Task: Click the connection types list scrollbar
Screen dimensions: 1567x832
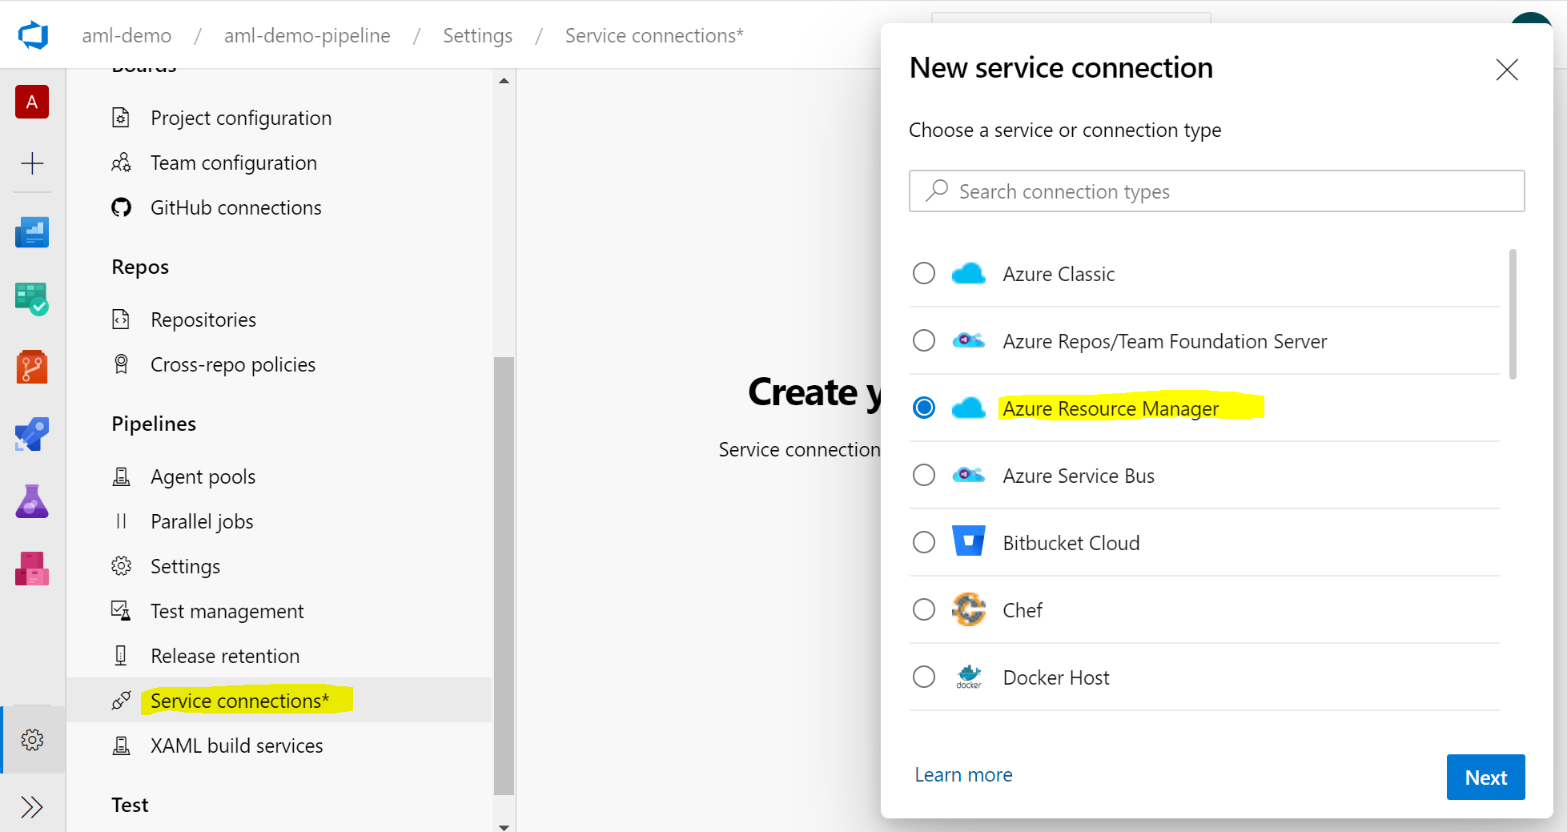Action: pyautogui.click(x=1513, y=314)
